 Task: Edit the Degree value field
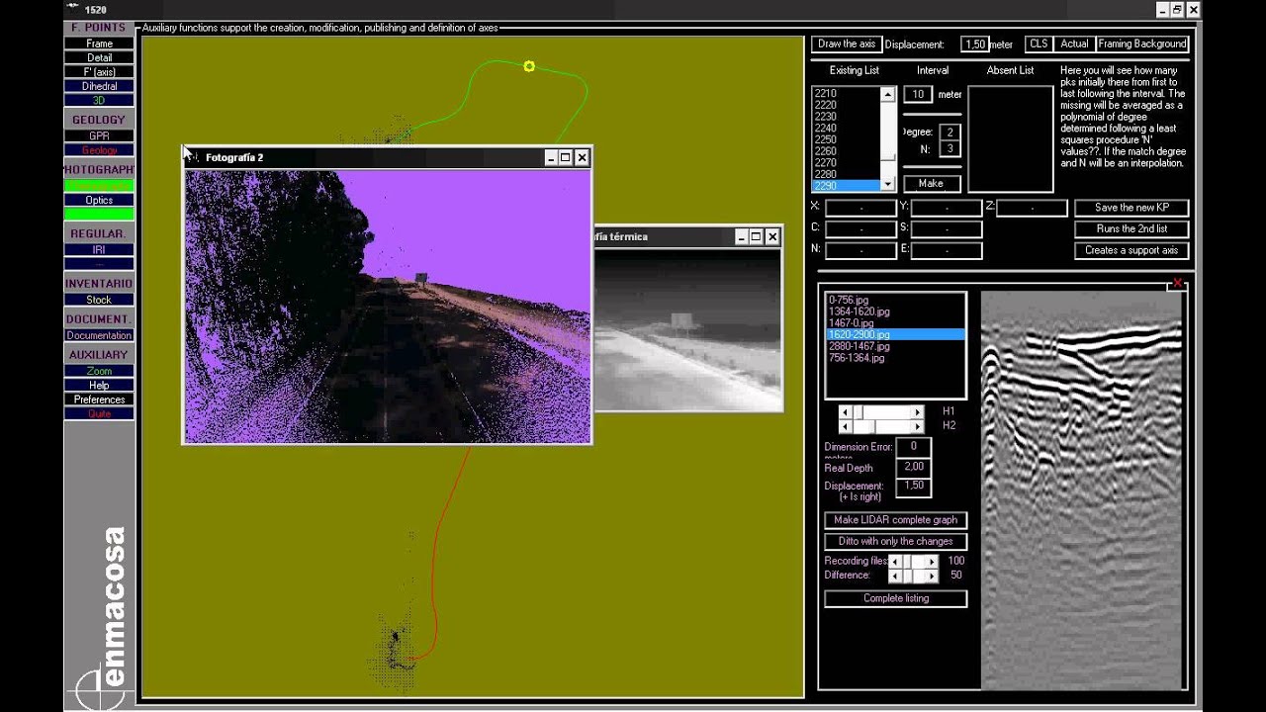[x=949, y=132]
